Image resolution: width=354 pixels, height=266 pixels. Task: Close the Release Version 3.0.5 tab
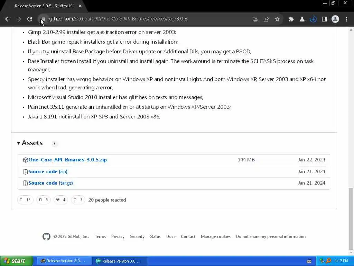click(80, 6)
